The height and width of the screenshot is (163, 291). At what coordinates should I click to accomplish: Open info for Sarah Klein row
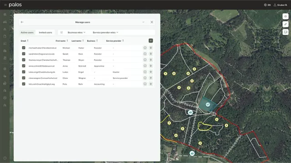click(145, 54)
